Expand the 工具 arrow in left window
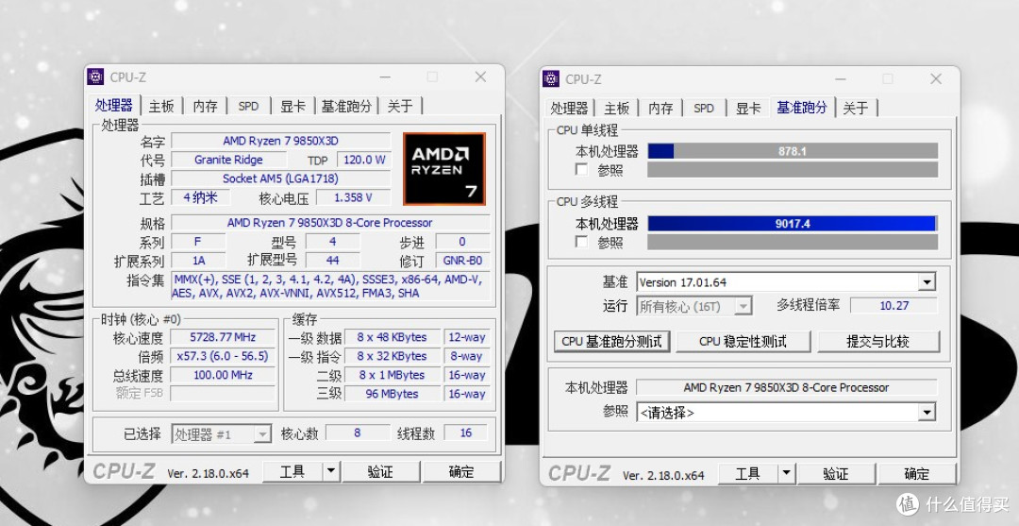The image size is (1019, 526). click(x=331, y=471)
